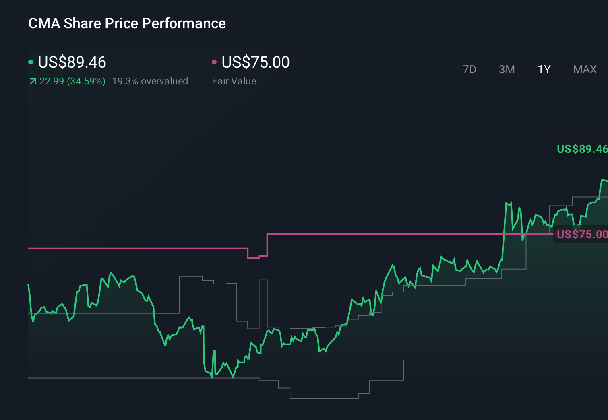Click the CMA Share Price Performance title
Viewport: 608px width, 420px height.
(127, 23)
